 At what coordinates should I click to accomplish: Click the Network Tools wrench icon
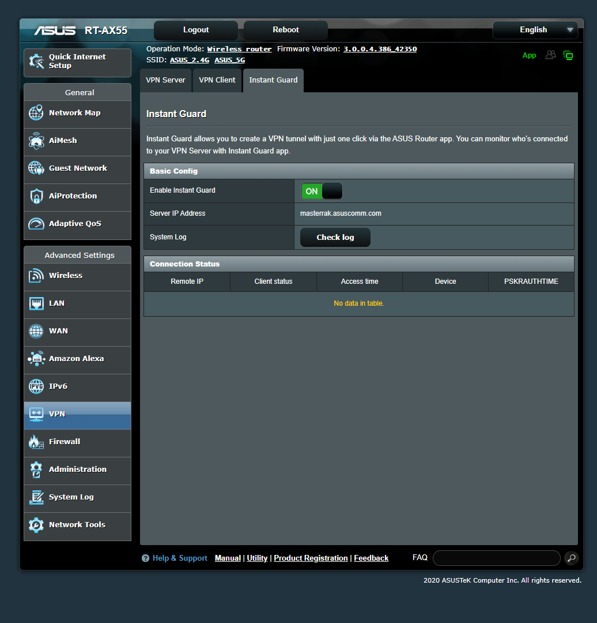(x=36, y=525)
